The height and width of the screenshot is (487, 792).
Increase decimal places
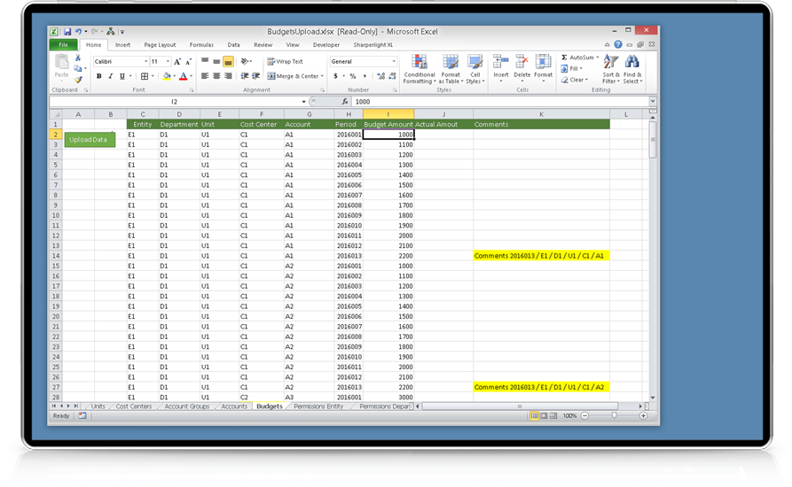380,76
